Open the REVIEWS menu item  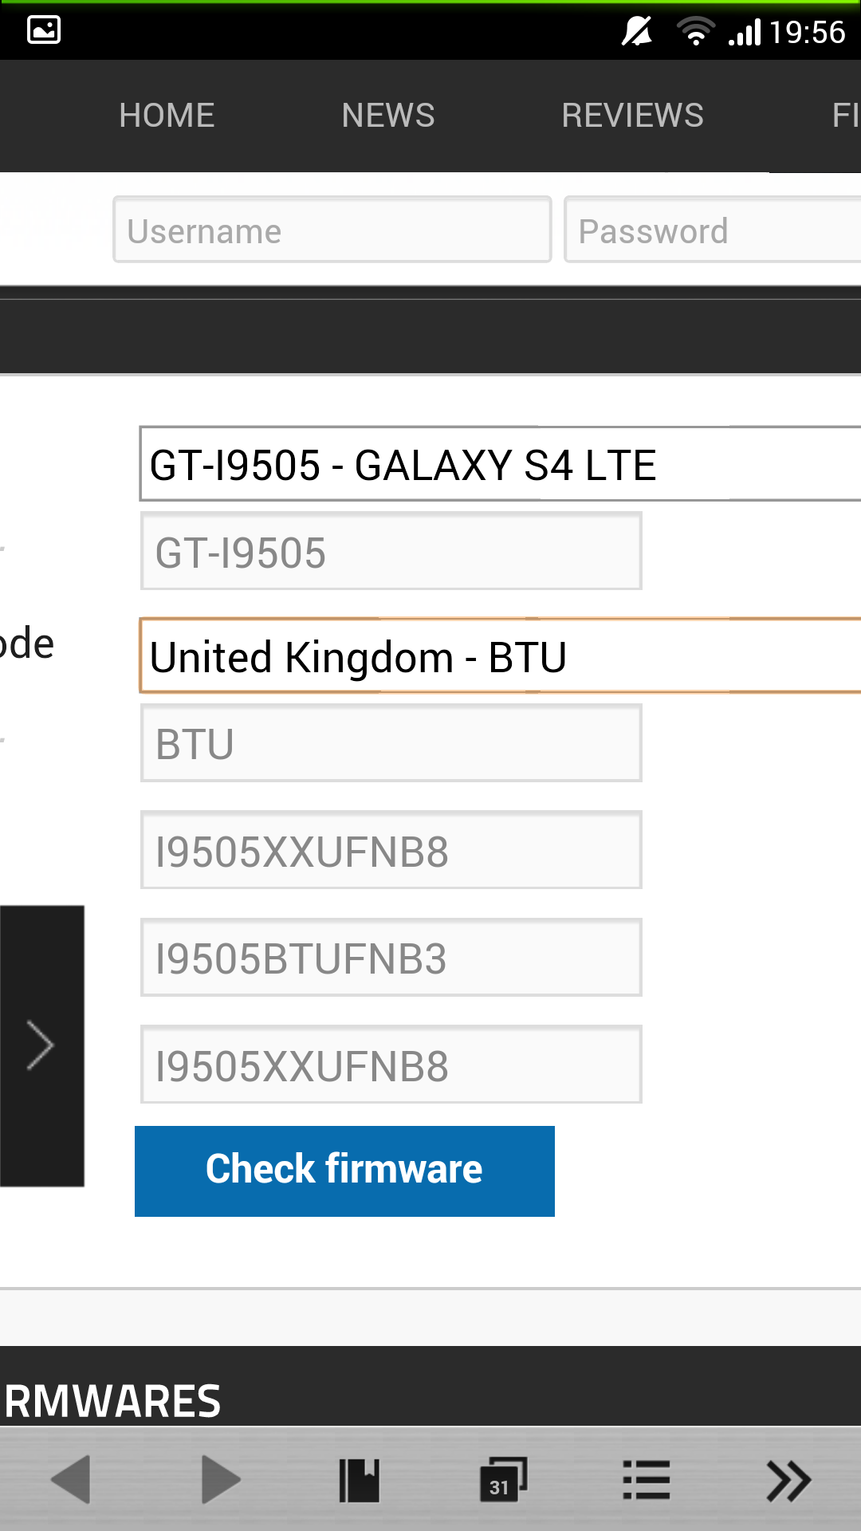632,116
